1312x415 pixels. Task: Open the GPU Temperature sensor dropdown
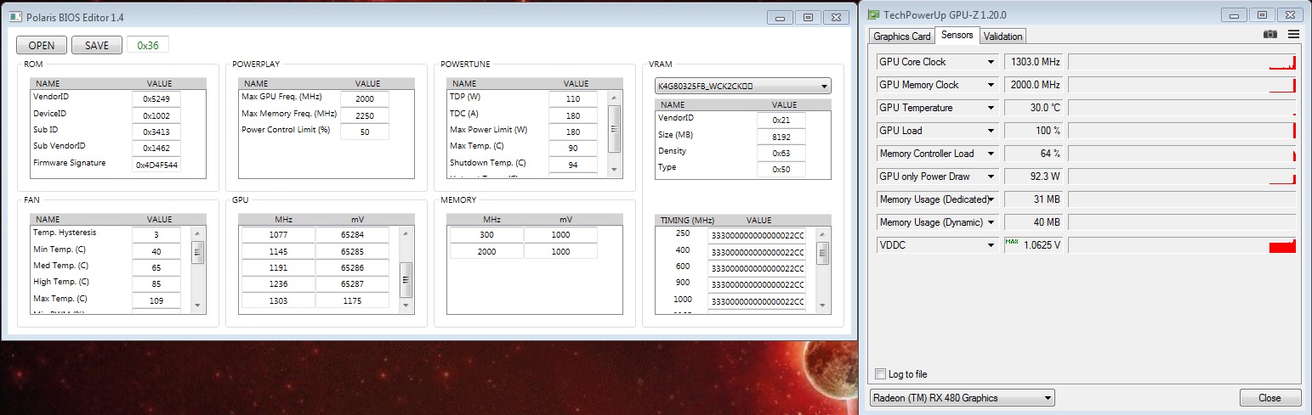[x=991, y=108]
